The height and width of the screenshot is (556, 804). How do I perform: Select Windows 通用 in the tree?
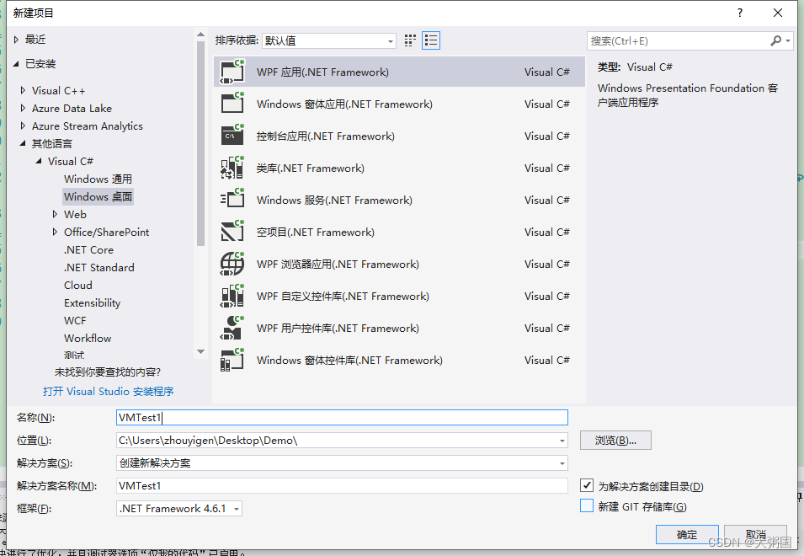click(98, 179)
